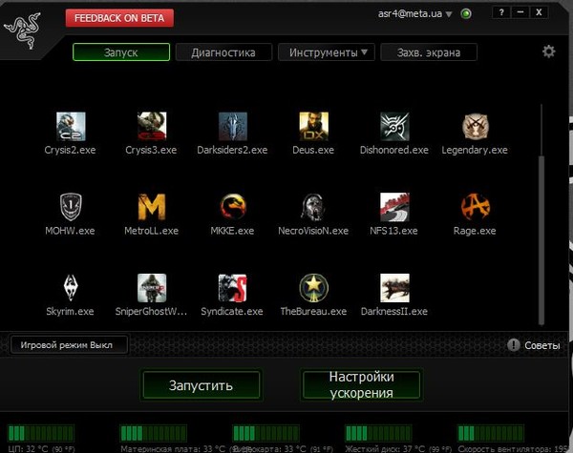Click the Видеокарта temperature gauge
Viewport: 573px width, 453px height.
[266, 433]
